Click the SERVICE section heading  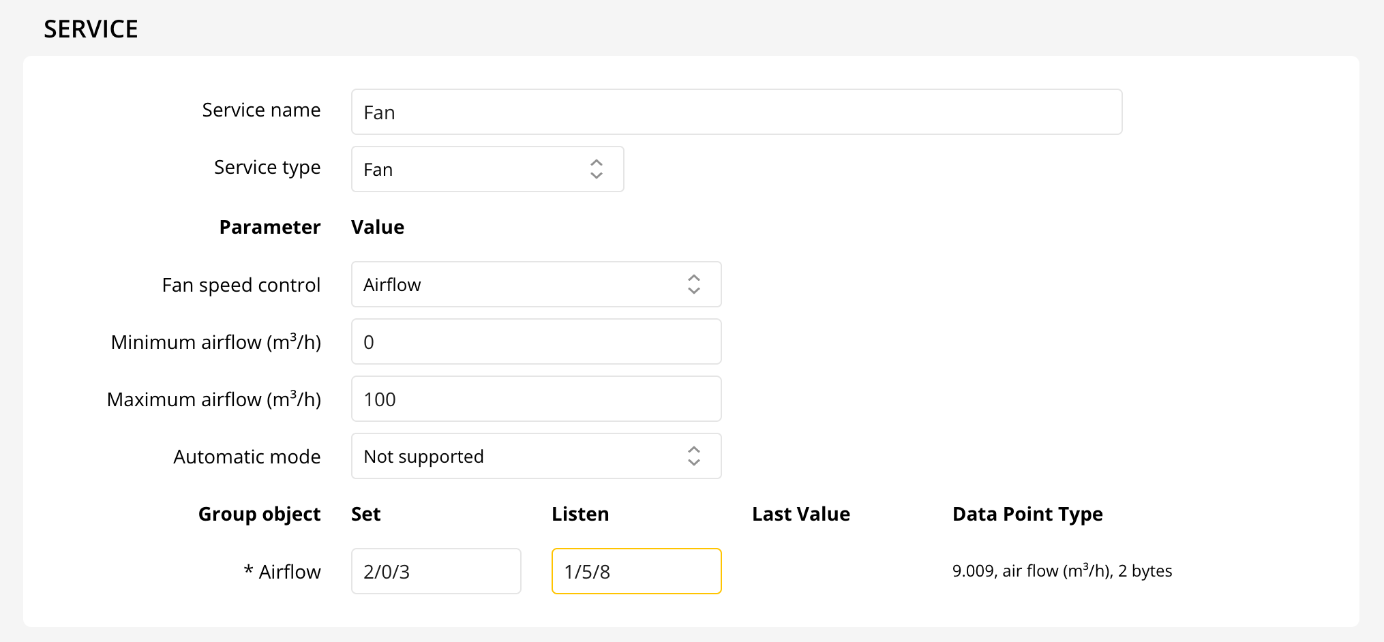click(91, 29)
